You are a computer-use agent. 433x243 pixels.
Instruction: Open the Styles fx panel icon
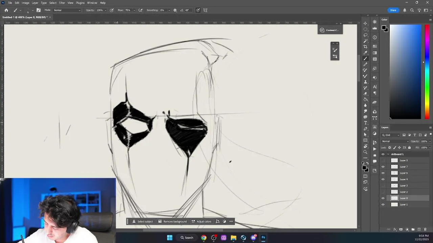point(375,69)
